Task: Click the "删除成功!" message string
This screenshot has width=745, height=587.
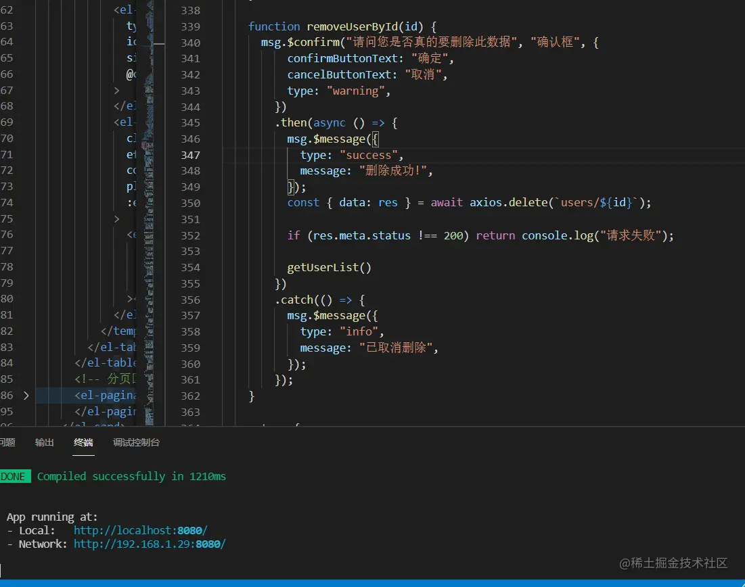Action: tap(392, 170)
